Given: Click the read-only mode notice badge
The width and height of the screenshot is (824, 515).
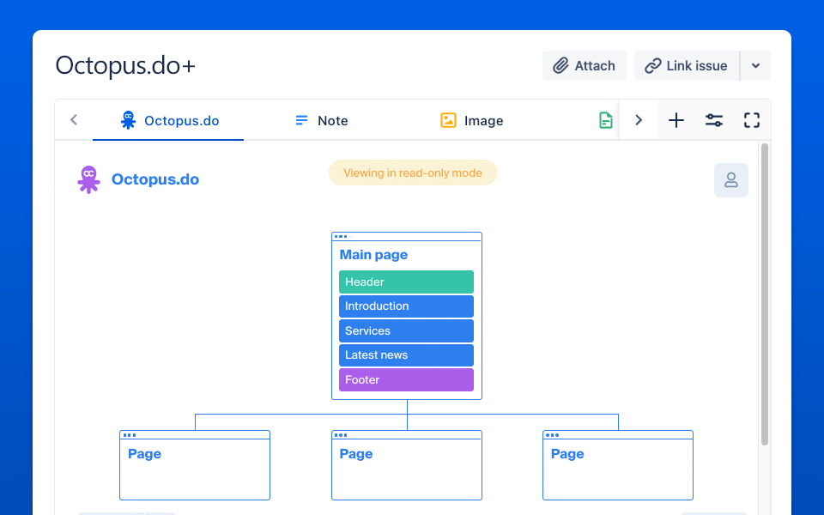Looking at the screenshot, I should point(413,173).
